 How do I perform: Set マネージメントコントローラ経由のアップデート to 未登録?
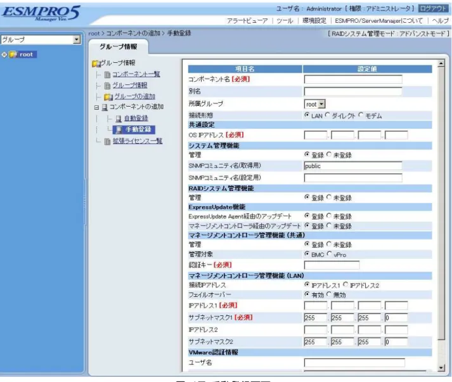pos(329,226)
